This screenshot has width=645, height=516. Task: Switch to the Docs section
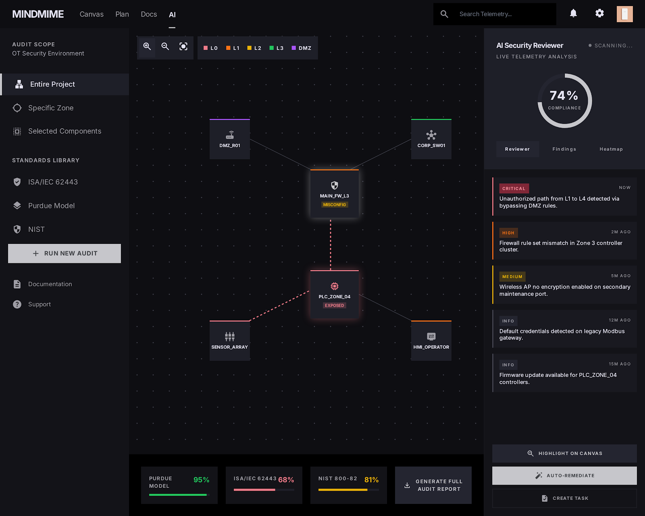click(149, 14)
